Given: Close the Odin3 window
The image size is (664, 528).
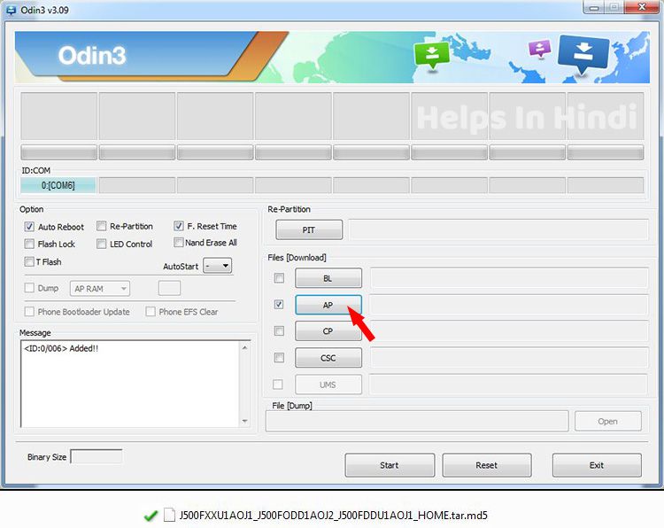Looking at the screenshot, I should (642, 7).
